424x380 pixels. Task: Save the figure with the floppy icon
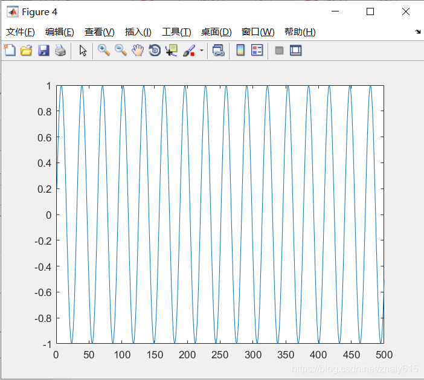pyautogui.click(x=43, y=51)
